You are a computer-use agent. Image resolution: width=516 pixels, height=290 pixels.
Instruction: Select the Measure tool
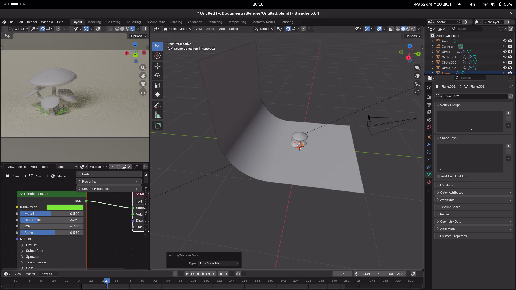[x=157, y=115]
